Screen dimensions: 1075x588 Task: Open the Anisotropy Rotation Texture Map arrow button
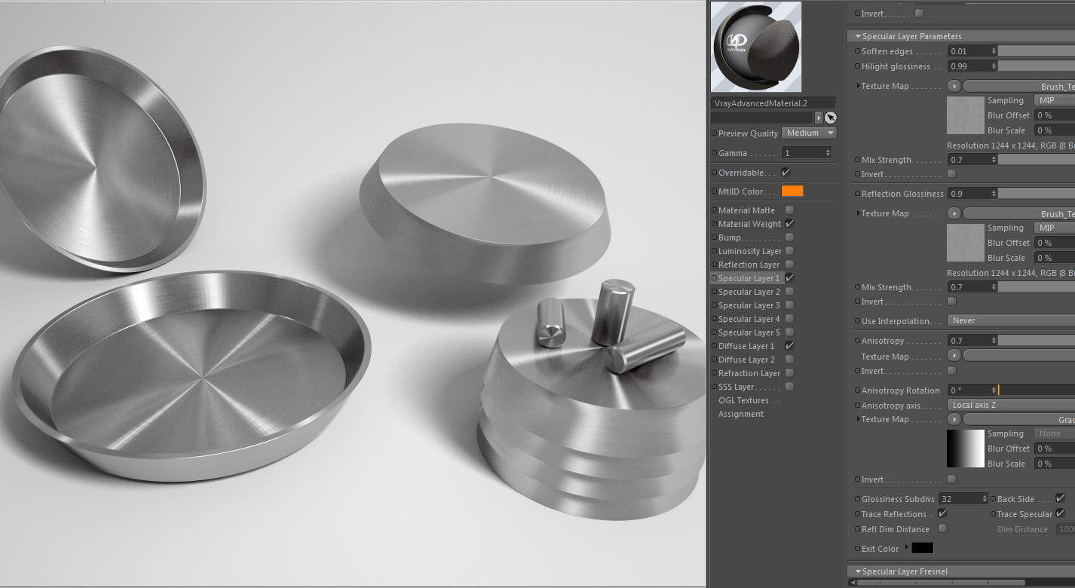954,419
